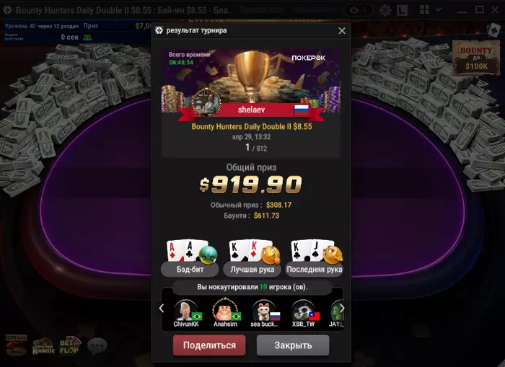Close the tournament result dialog with X

coord(342,30)
